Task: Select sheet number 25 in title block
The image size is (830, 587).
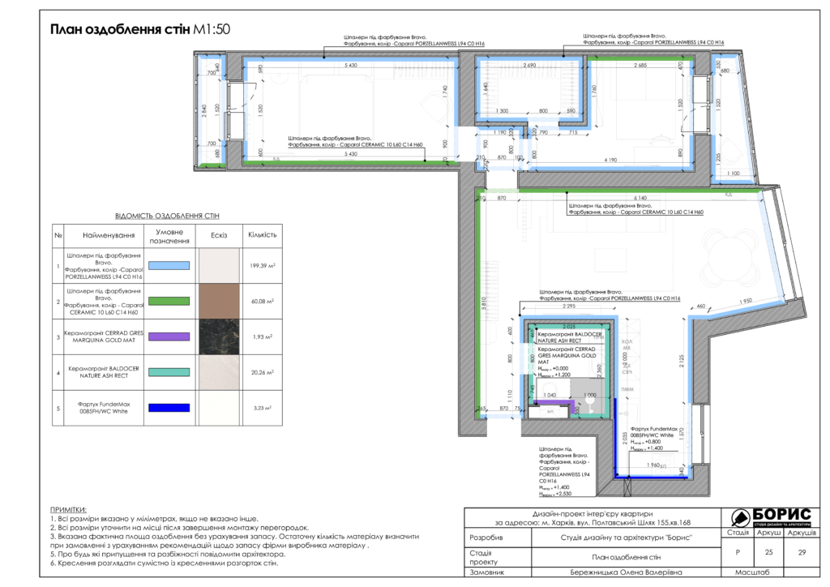Action: pos(769,552)
